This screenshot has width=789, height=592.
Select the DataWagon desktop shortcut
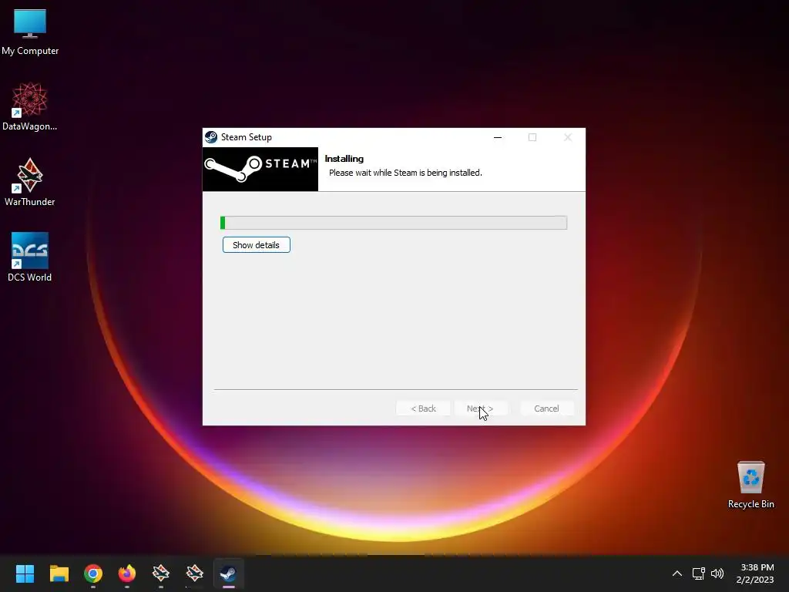point(30,106)
